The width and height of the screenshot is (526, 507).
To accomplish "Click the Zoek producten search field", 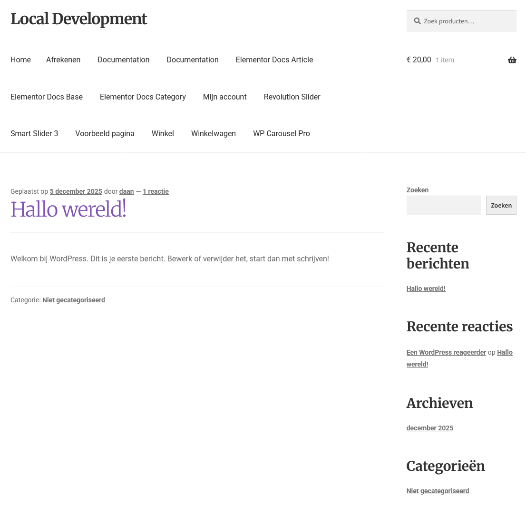I will pyautogui.click(x=466, y=21).
